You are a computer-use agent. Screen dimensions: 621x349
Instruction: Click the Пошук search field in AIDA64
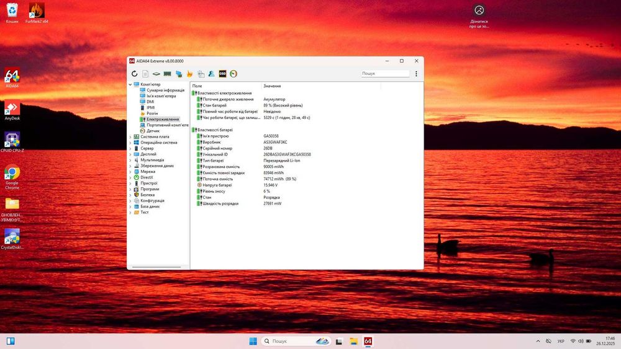(385, 74)
